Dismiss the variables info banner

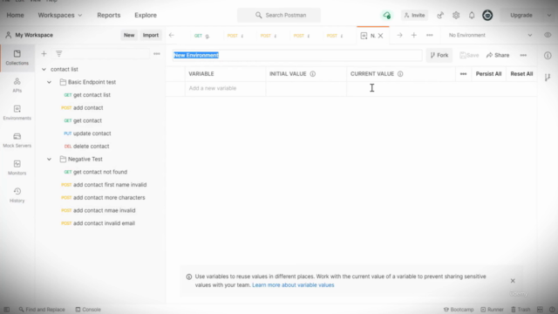tap(513, 281)
